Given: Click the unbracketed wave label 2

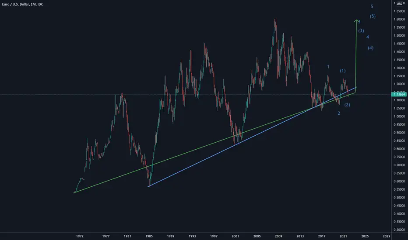Looking at the screenshot, I should coord(339,113).
